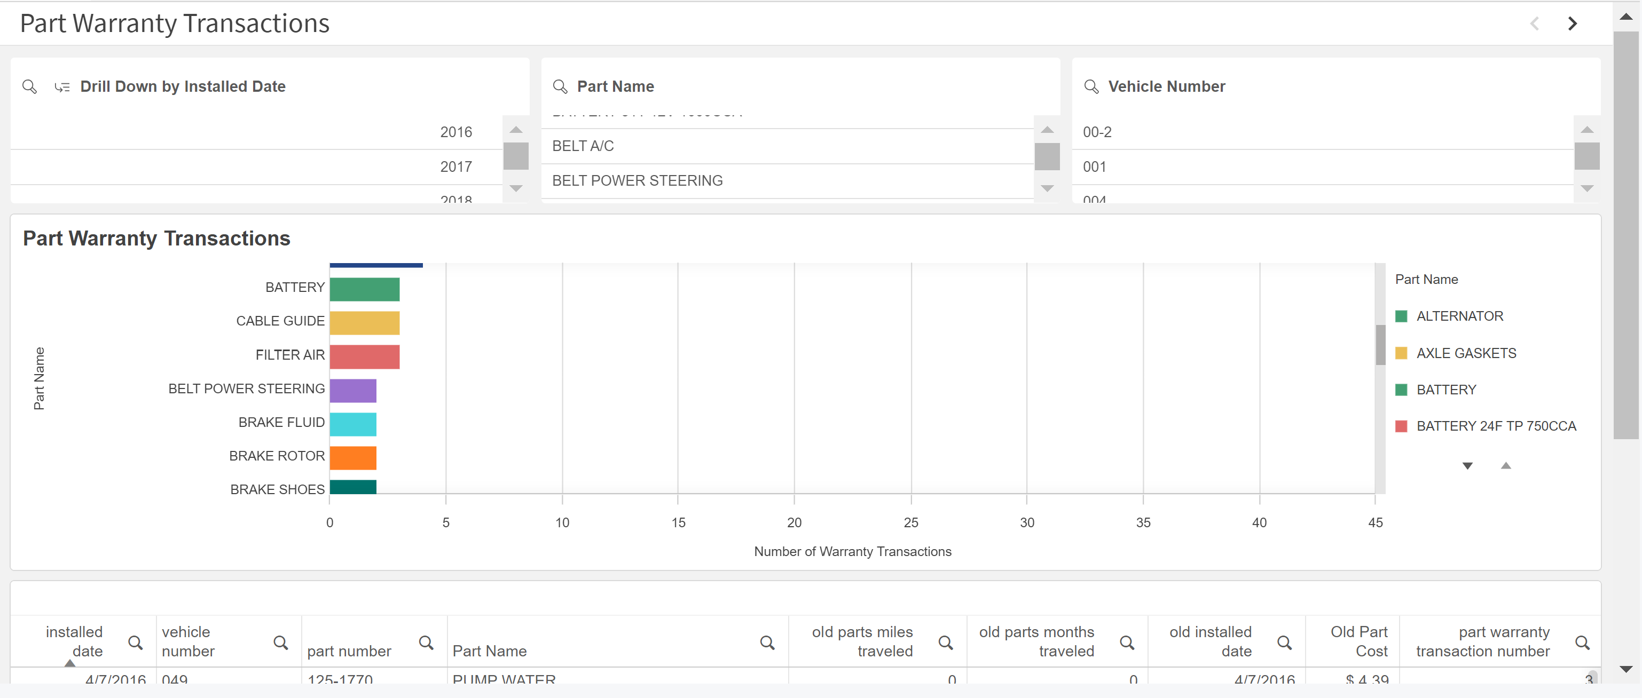The width and height of the screenshot is (1642, 698).
Task: Click search icon beside Drill Down by Installed Date
Action: pyautogui.click(x=29, y=86)
